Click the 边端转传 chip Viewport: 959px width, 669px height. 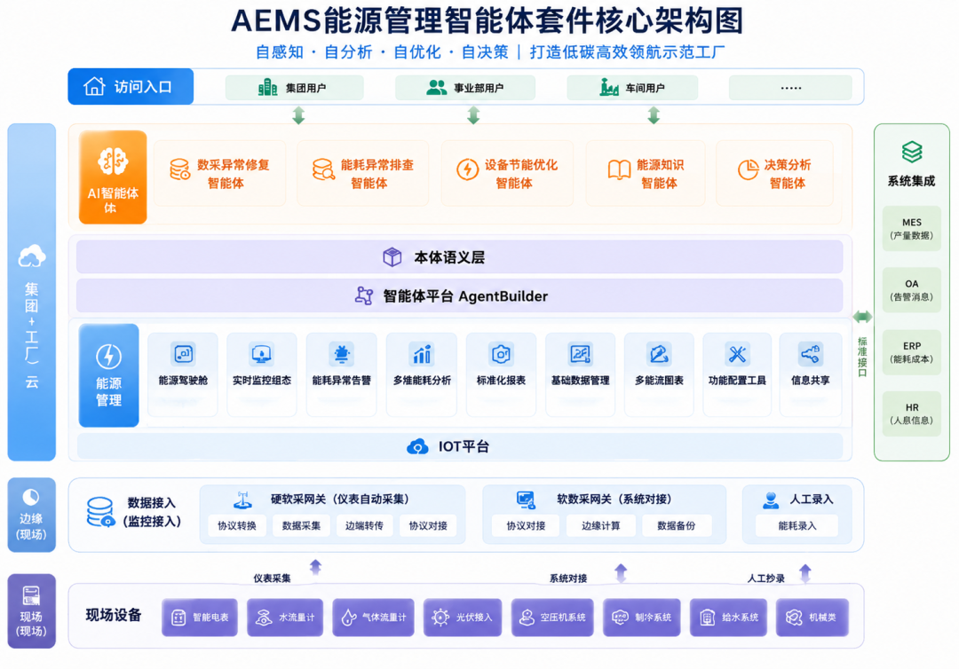pos(365,525)
